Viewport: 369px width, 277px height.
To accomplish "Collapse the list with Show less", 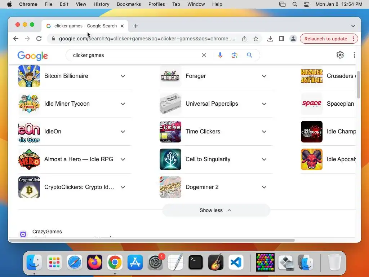I will 216,210.
